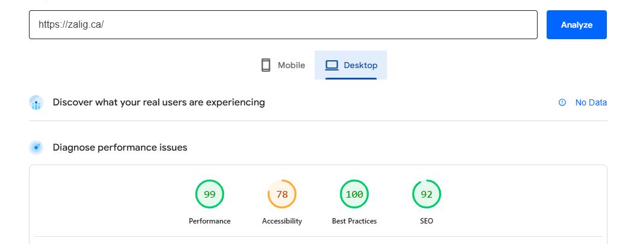Click the Best Practices category label
The image size is (631, 244).
[x=354, y=221]
